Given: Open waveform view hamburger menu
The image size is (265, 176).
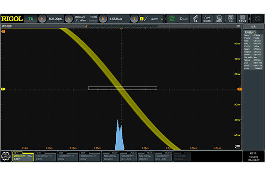Looking at the screenshot, I should pos(238,26).
